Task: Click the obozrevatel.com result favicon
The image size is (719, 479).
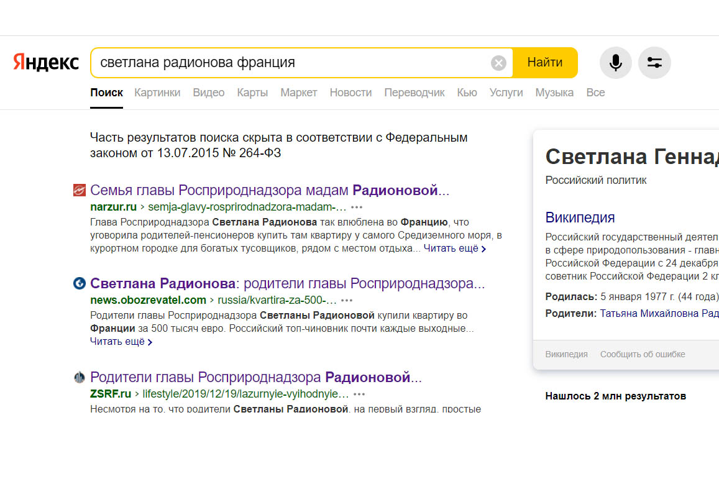Action: point(80,283)
